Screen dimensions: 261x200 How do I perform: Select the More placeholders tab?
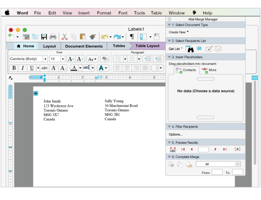click(x=209, y=70)
